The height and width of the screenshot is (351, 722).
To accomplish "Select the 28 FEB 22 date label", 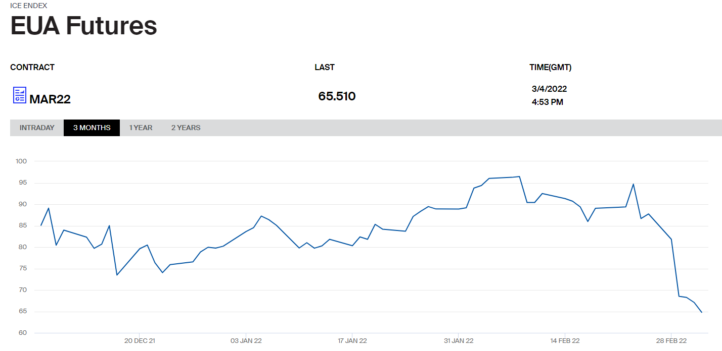I will coord(671,341).
